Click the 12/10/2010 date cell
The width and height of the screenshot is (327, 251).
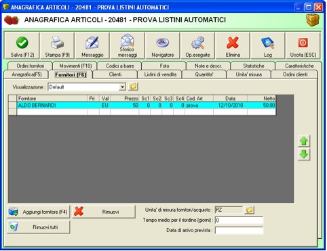[230, 106]
